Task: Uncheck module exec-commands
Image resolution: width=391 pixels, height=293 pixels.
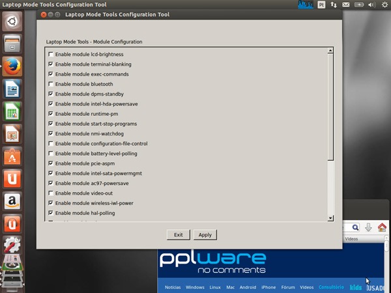Action: 51,74
